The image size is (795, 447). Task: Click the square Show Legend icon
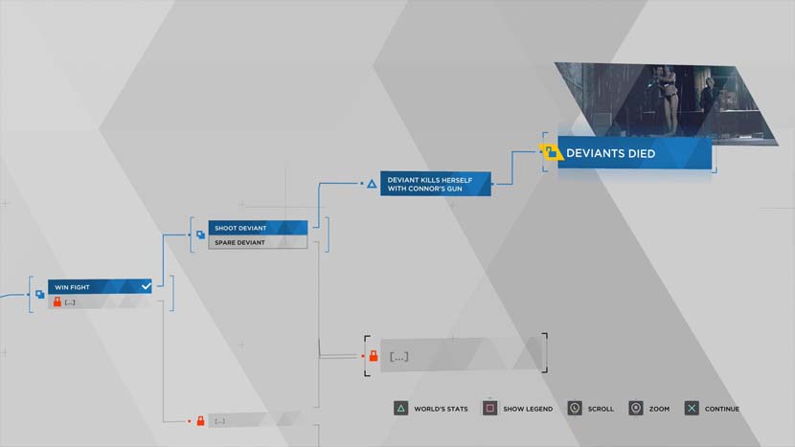point(489,409)
